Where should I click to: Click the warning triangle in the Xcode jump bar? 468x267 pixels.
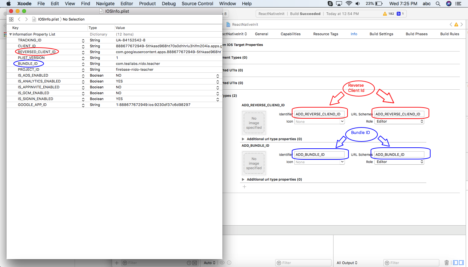[x=456, y=24]
